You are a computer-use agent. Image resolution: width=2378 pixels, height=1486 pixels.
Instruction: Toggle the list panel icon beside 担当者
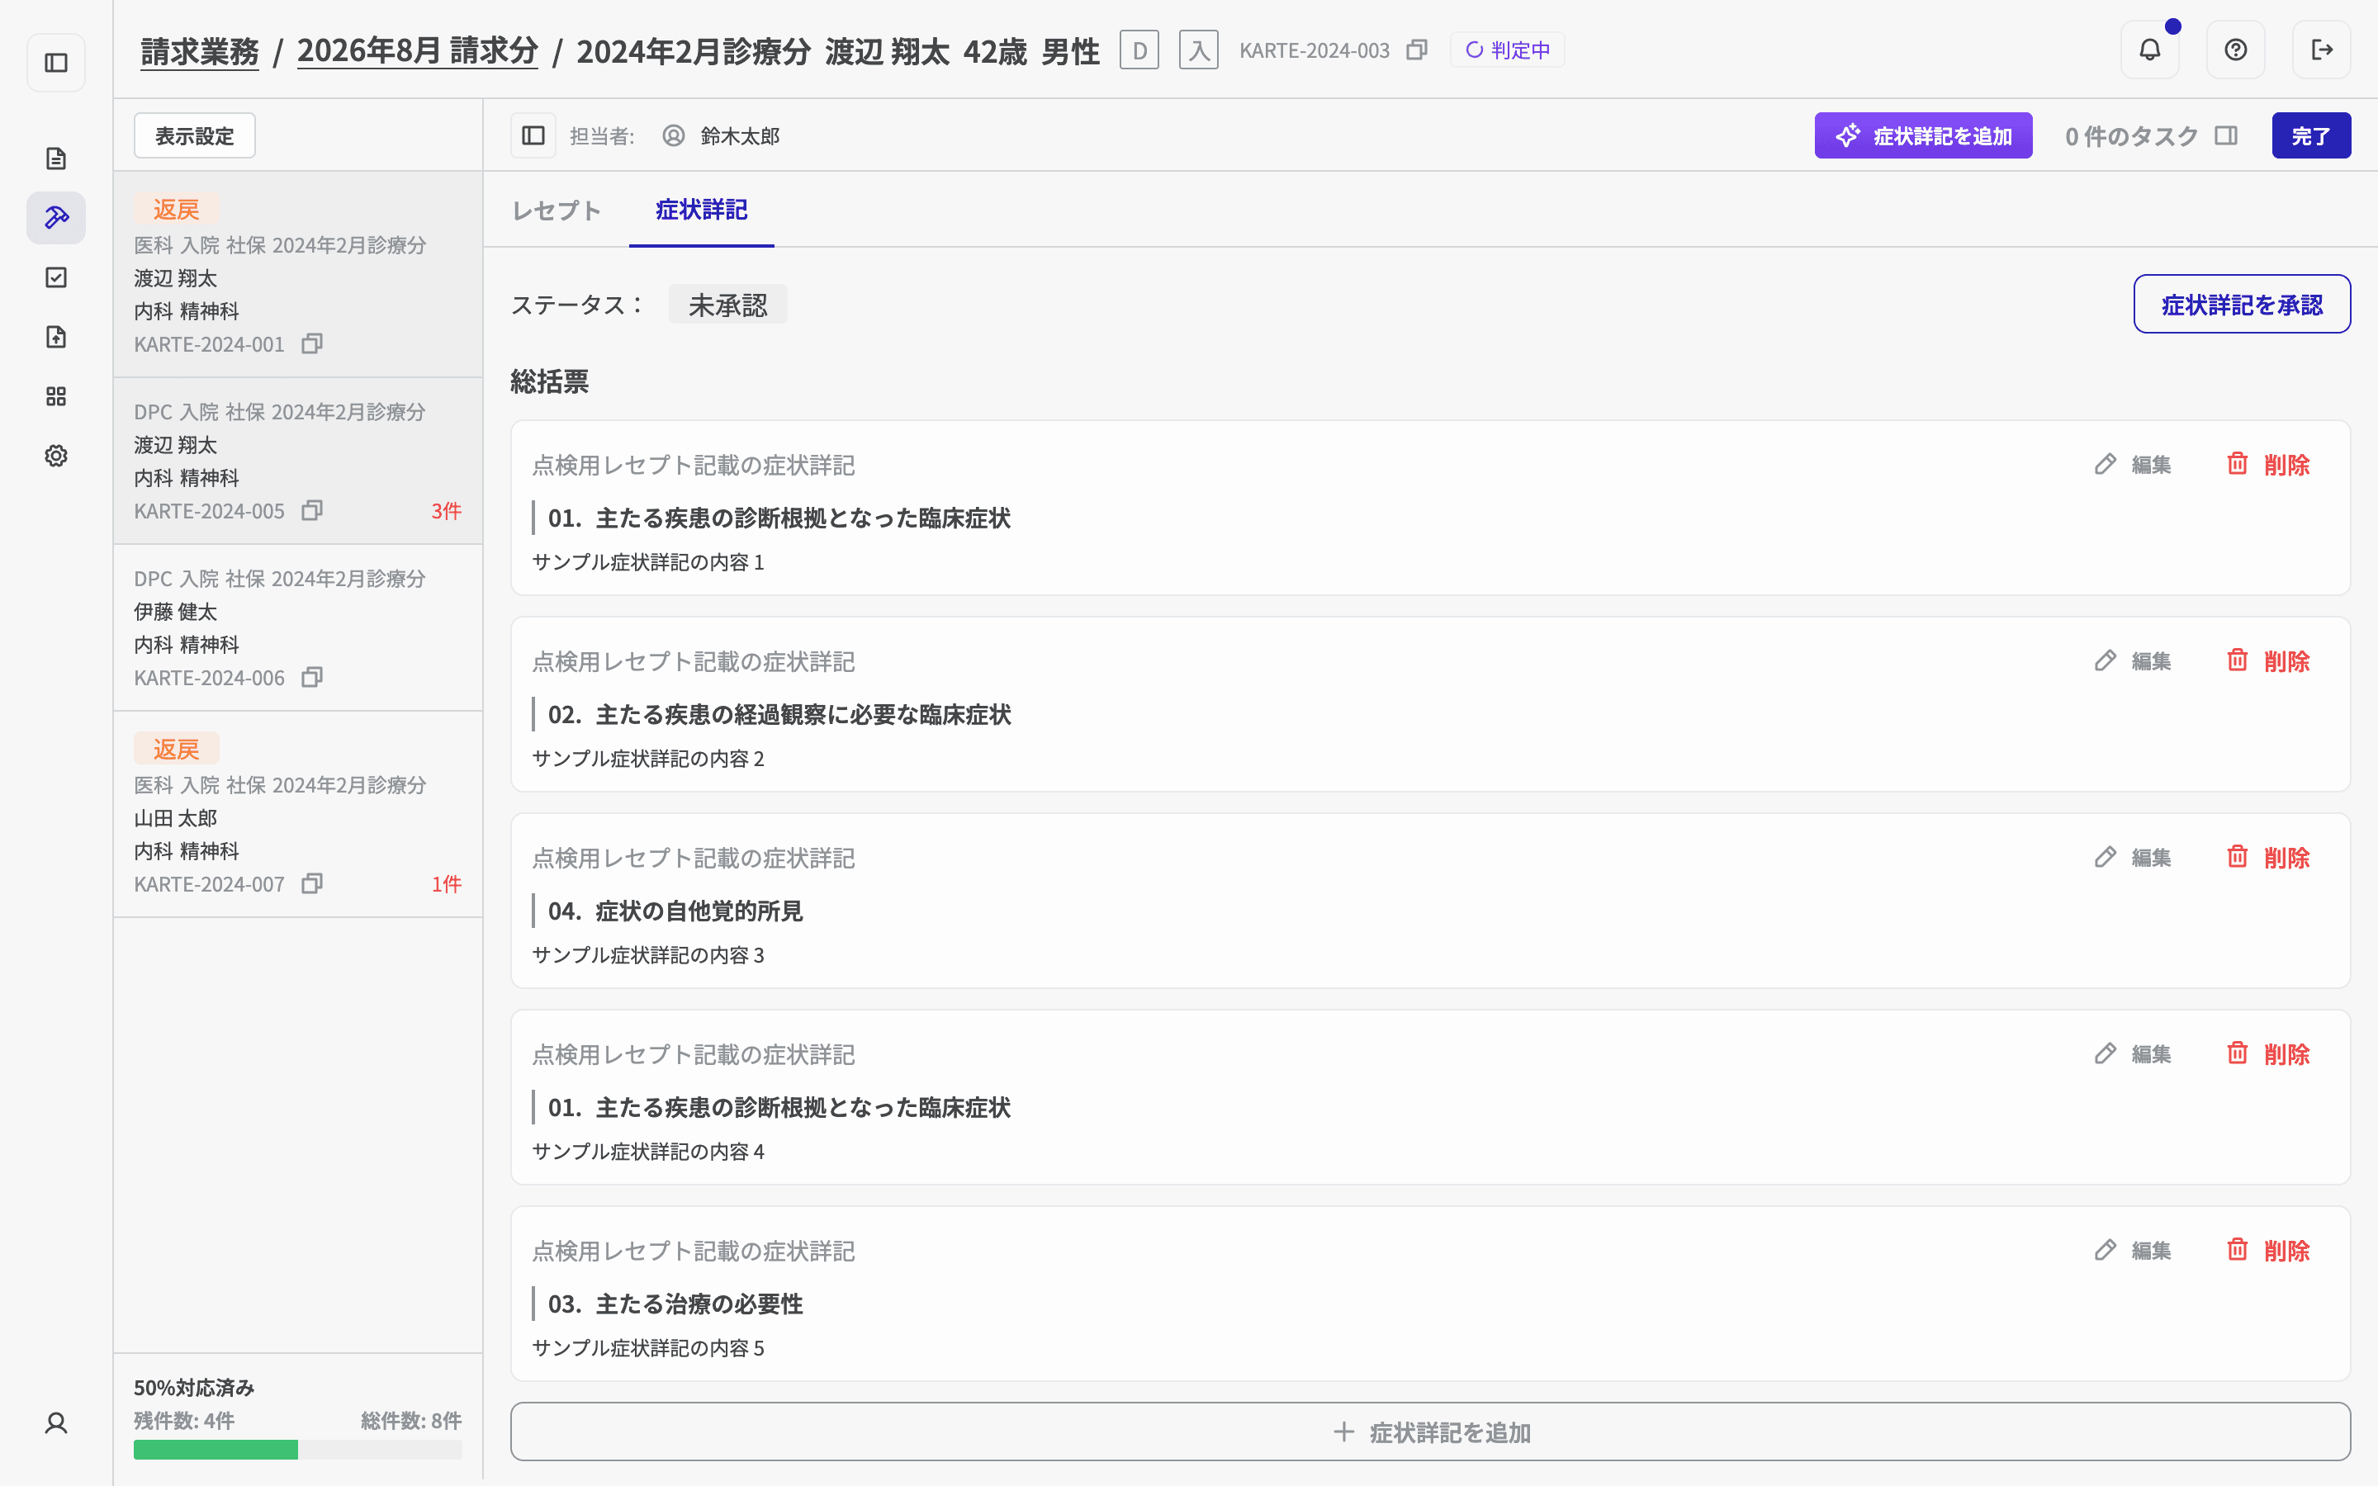click(x=533, y=135)
